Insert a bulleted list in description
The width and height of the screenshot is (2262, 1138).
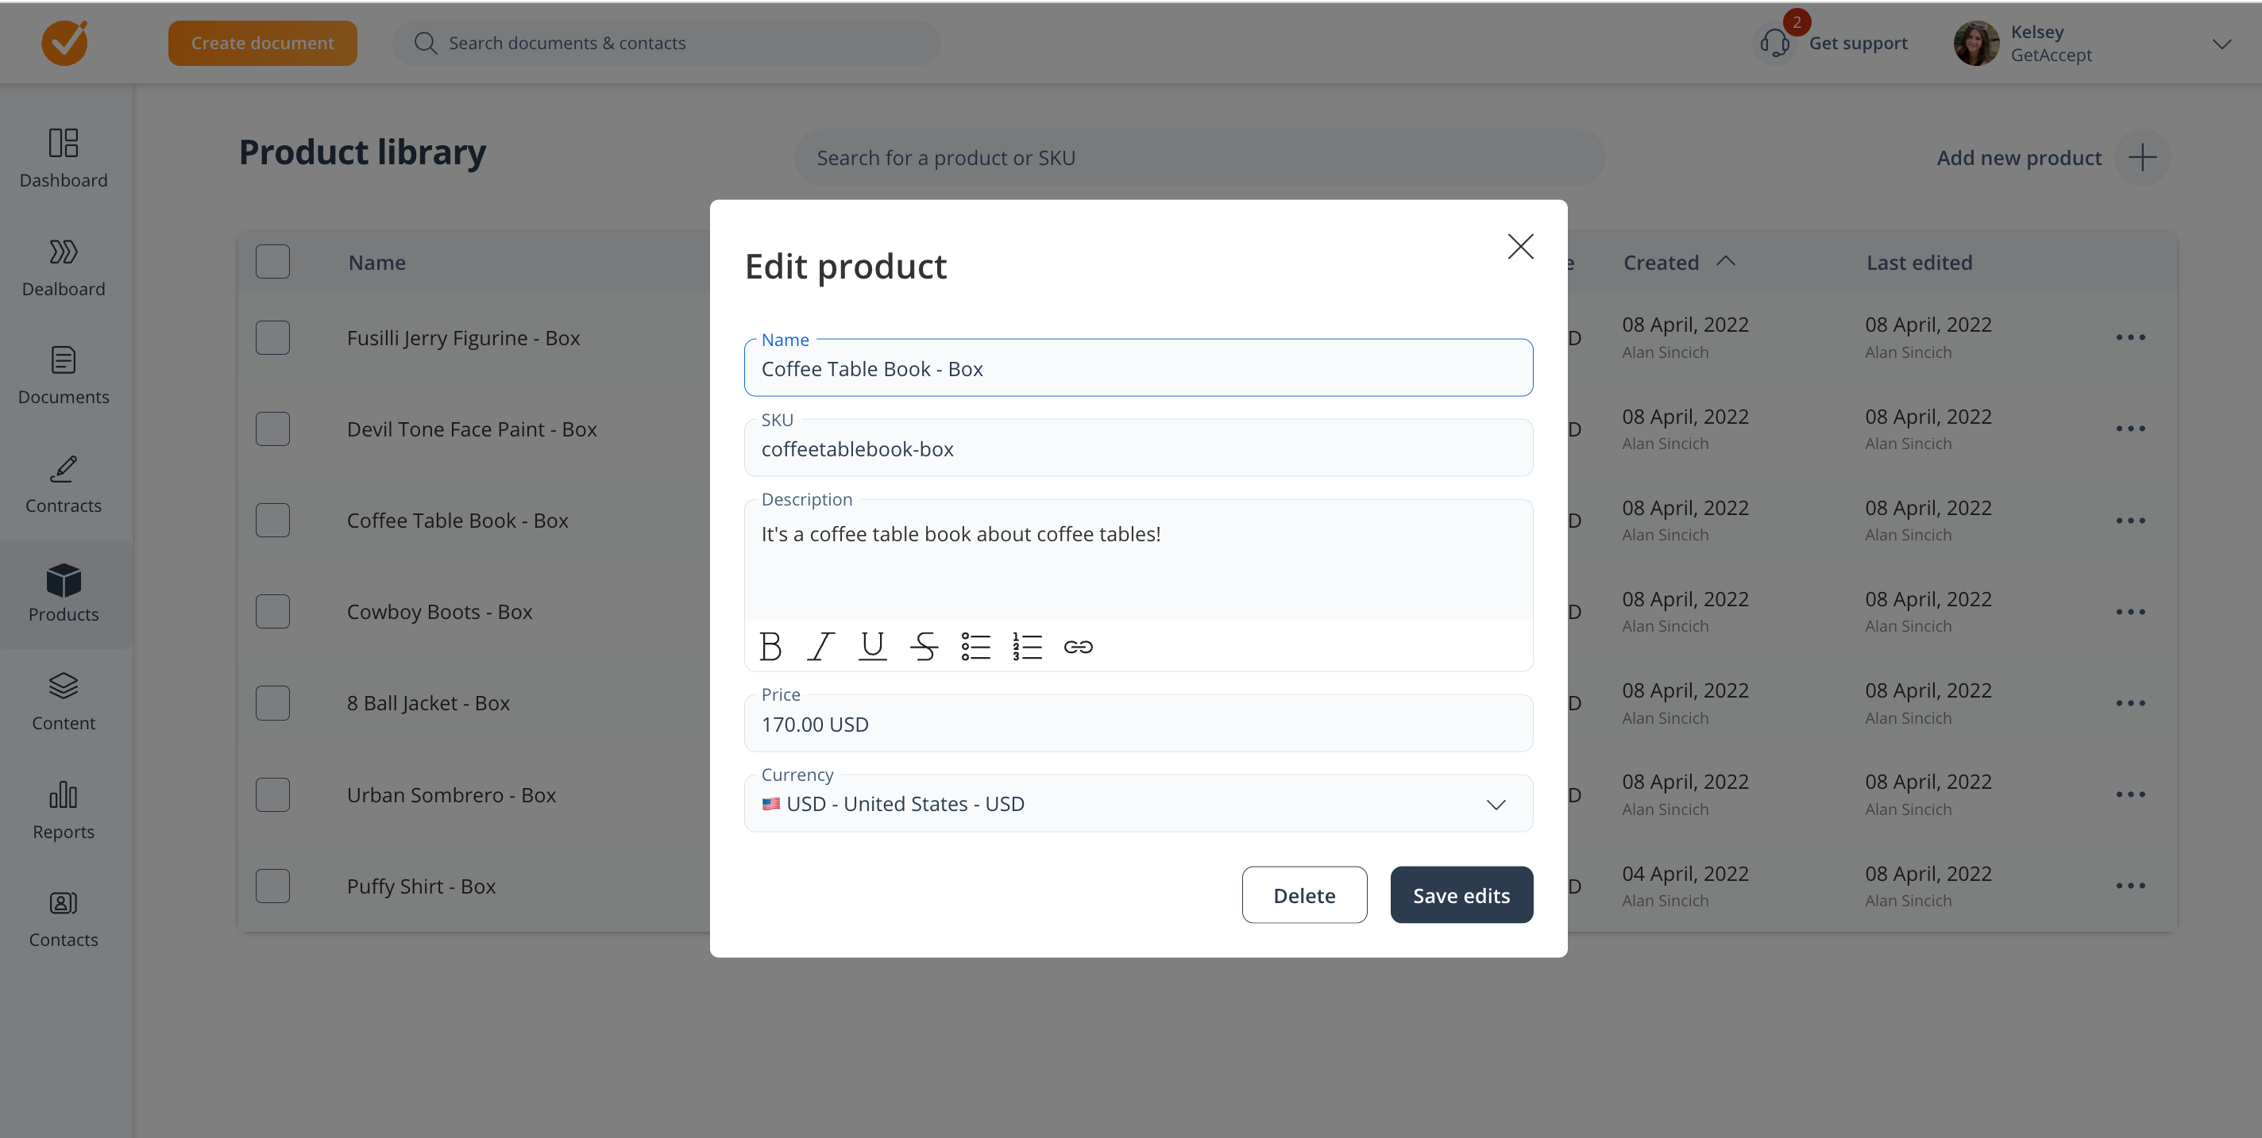pos(975,647)
